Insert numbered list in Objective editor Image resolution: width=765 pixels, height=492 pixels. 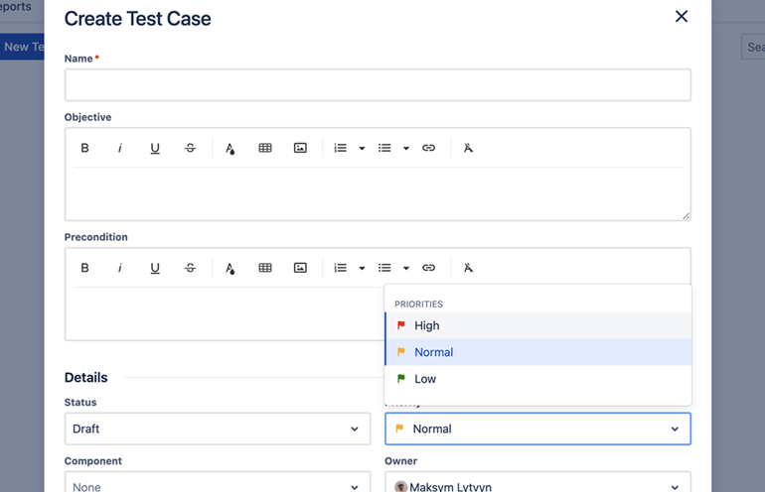[x=341, y=148]
